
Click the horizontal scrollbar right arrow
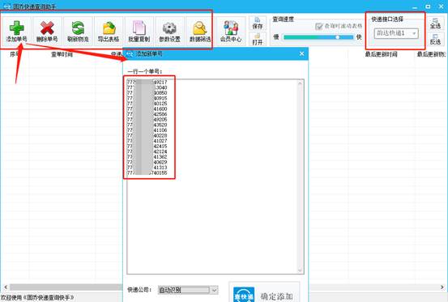coord(442,287)
